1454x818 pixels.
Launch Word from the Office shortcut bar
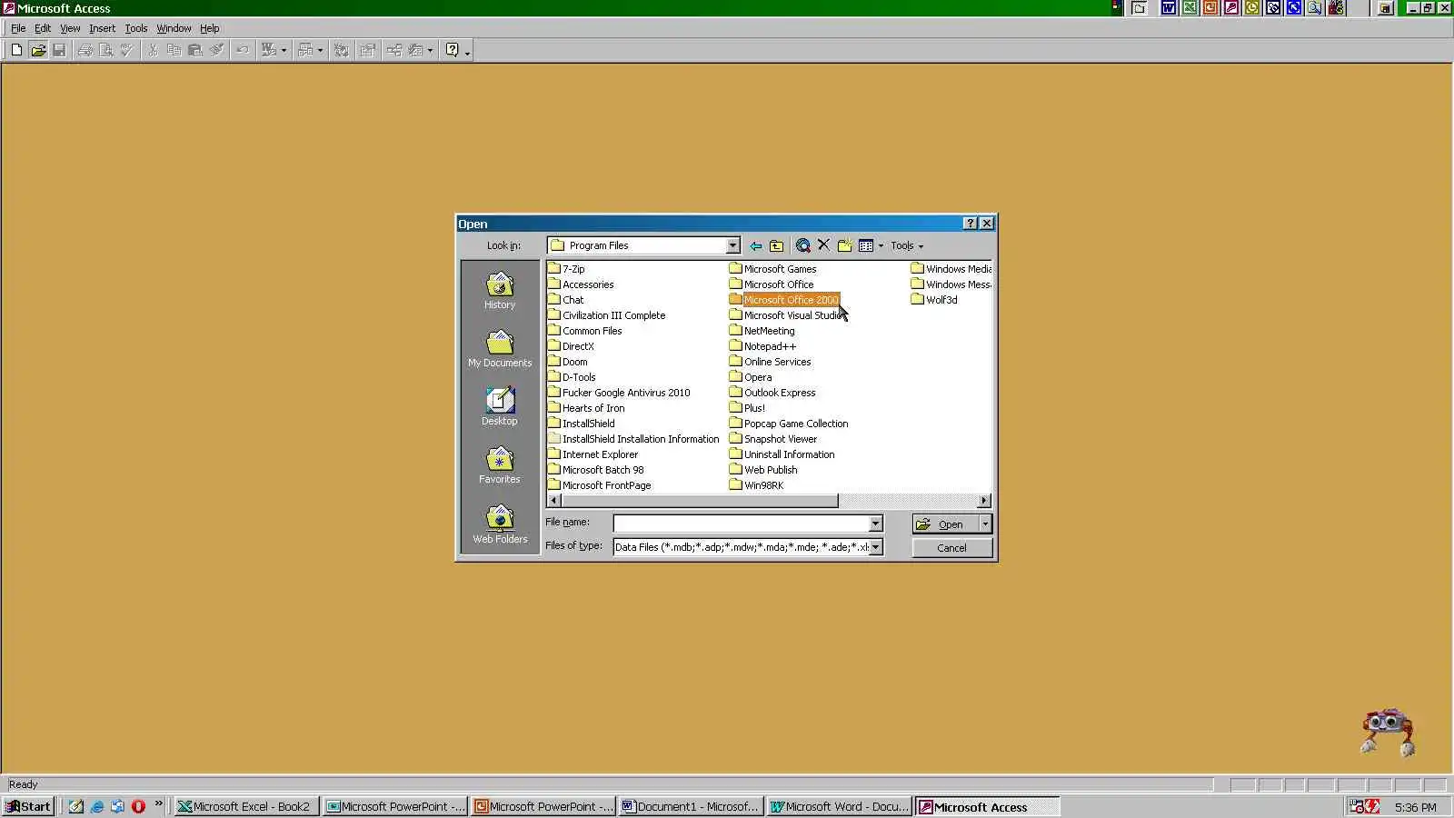(1168, 8)
